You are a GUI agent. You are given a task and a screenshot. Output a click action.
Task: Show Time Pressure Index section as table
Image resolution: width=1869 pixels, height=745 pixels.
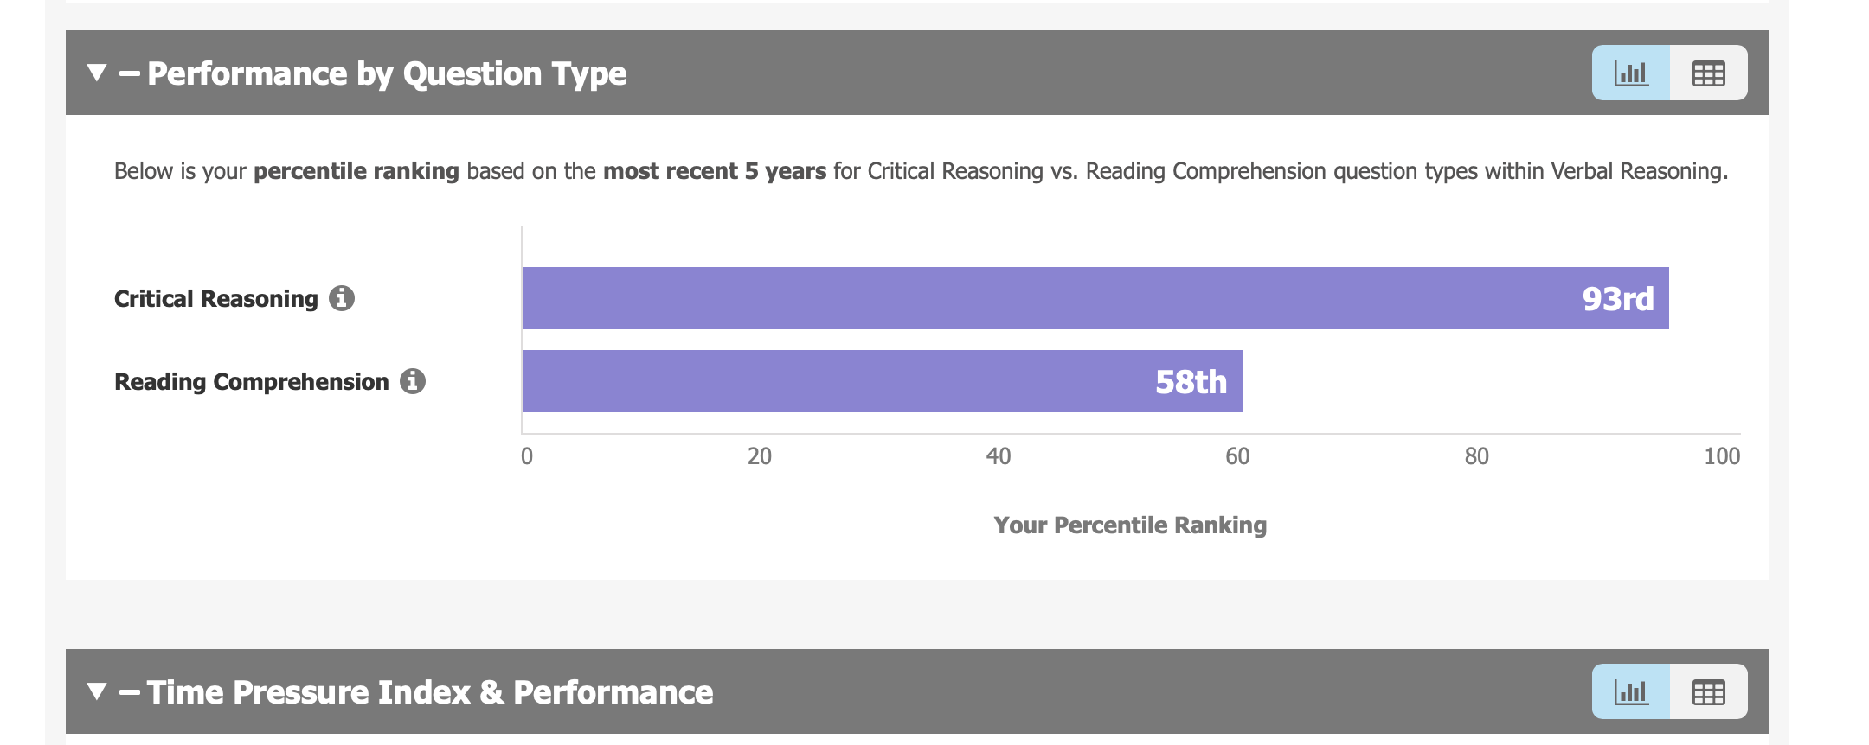1708,691
